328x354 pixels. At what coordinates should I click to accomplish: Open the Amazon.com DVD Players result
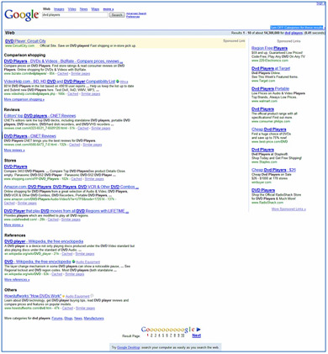(71, 187)
